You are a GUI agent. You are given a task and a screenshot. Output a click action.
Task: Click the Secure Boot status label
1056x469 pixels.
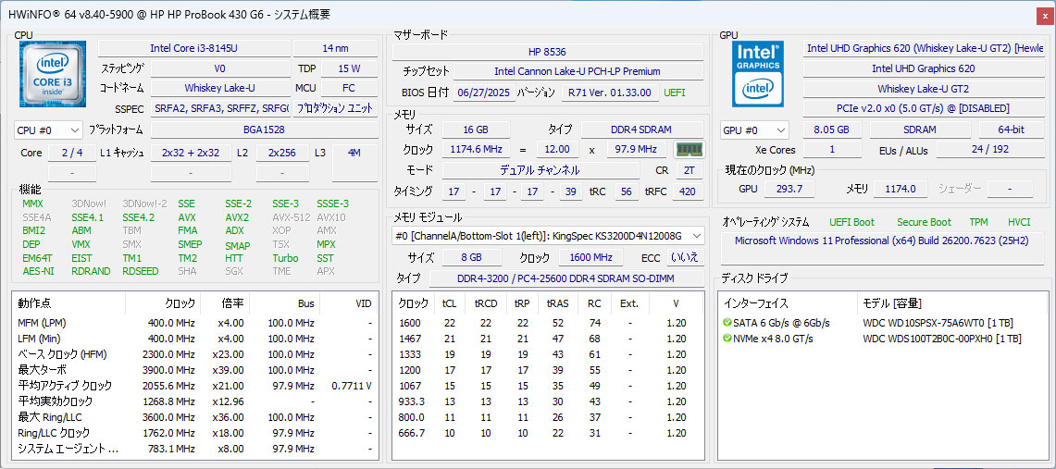pos(923,222)
